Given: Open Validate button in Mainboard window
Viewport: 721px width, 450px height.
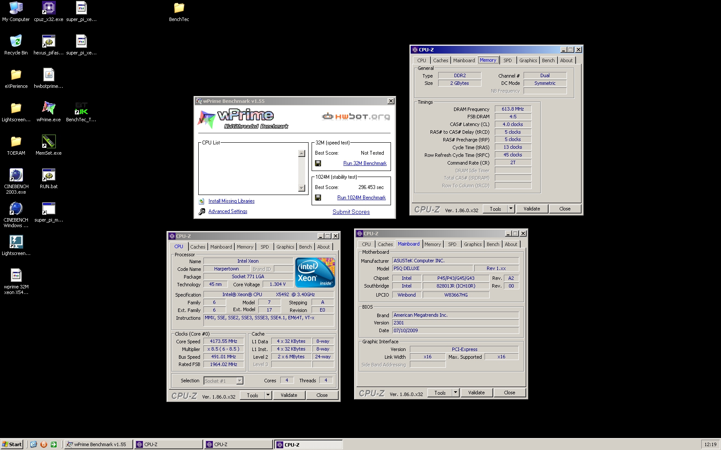Looking at the screenshot, I should (x=476, y=393).
